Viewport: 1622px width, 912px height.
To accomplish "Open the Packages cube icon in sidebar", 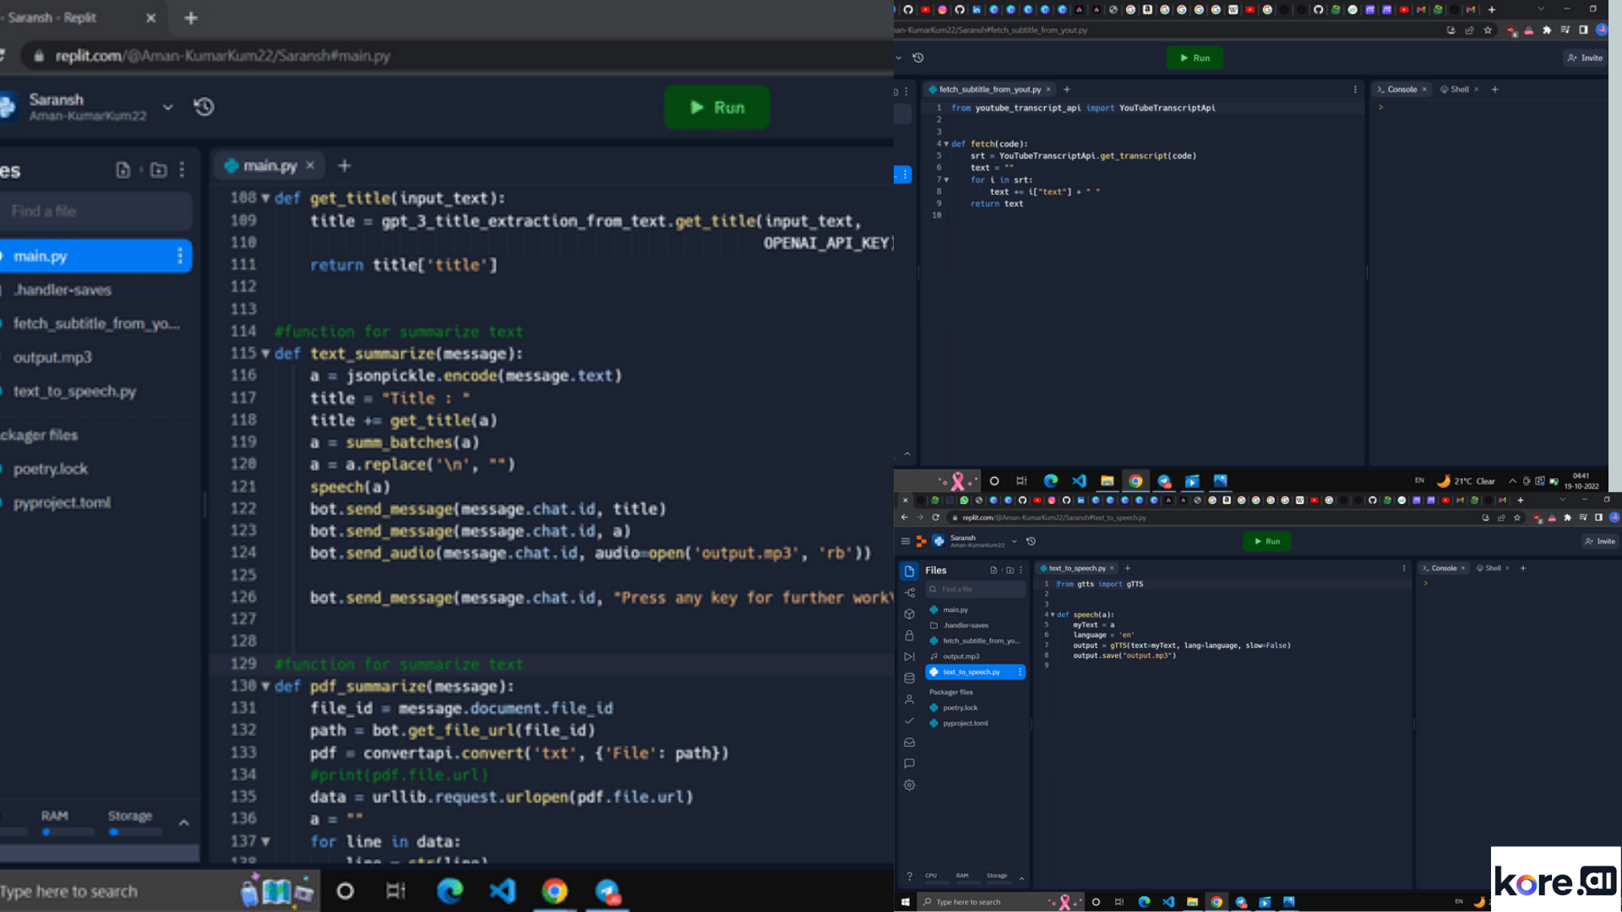I will (x=910, y=614).
